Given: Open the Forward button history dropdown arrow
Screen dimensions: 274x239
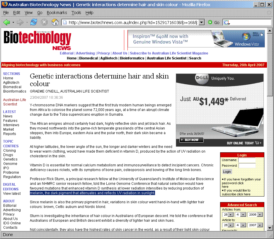Looking at the screenshot, I should [27, 22].
